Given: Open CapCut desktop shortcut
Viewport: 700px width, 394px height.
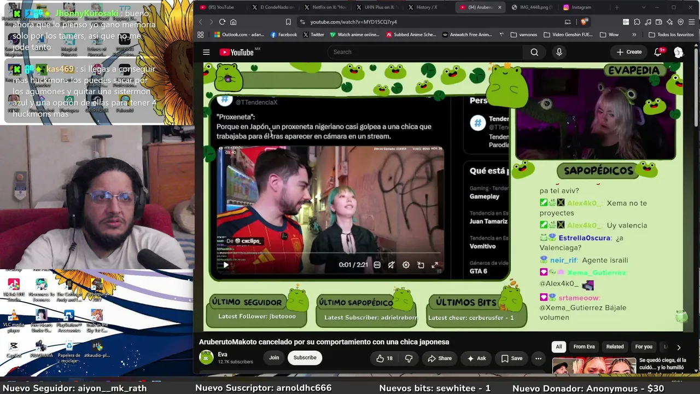Looking at the screenshot, I should tap(14, 350).
